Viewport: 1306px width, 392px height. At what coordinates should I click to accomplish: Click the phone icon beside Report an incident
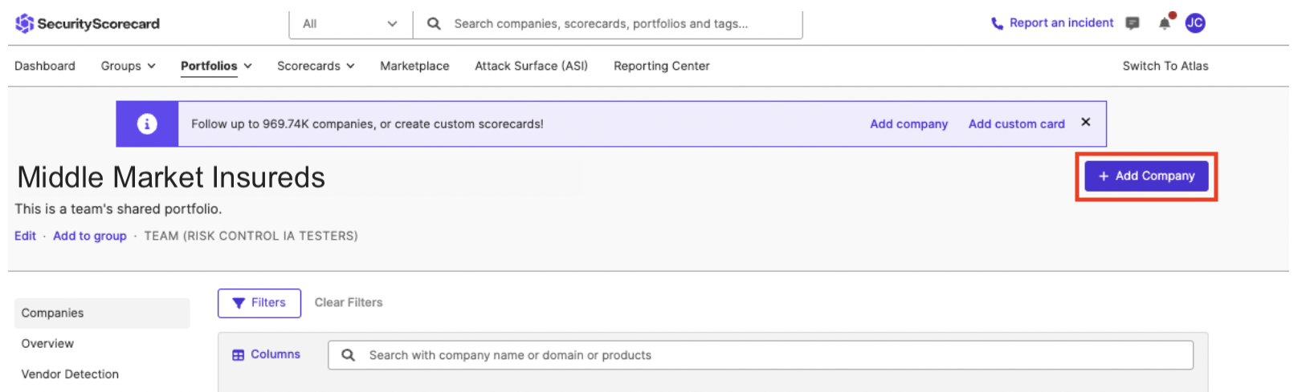pyautogui.click(x=997, y=23)
